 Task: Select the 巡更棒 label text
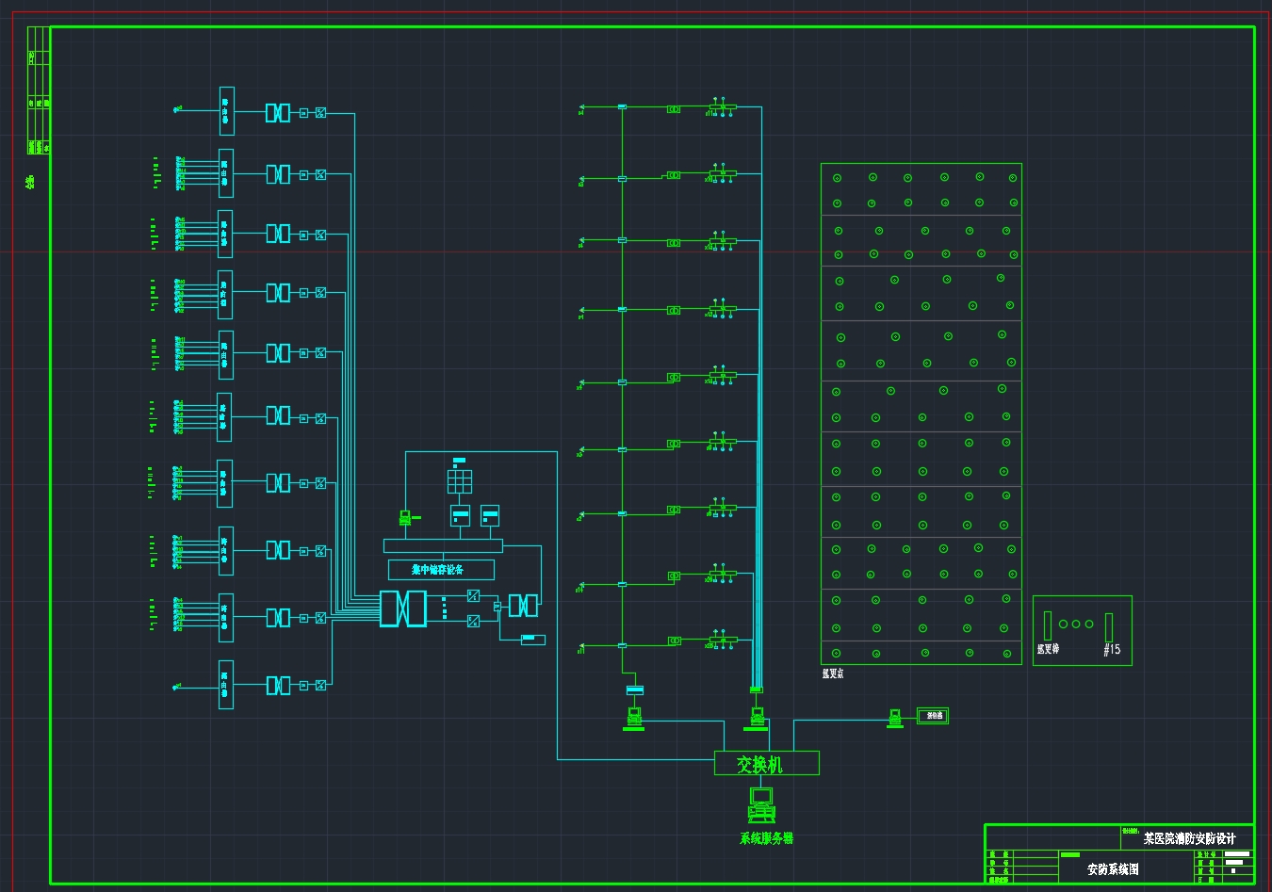click(1048, 649)
